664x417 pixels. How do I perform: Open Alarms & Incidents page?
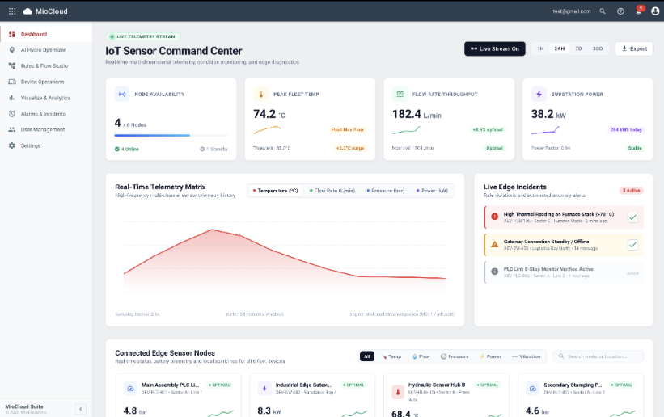46,113
